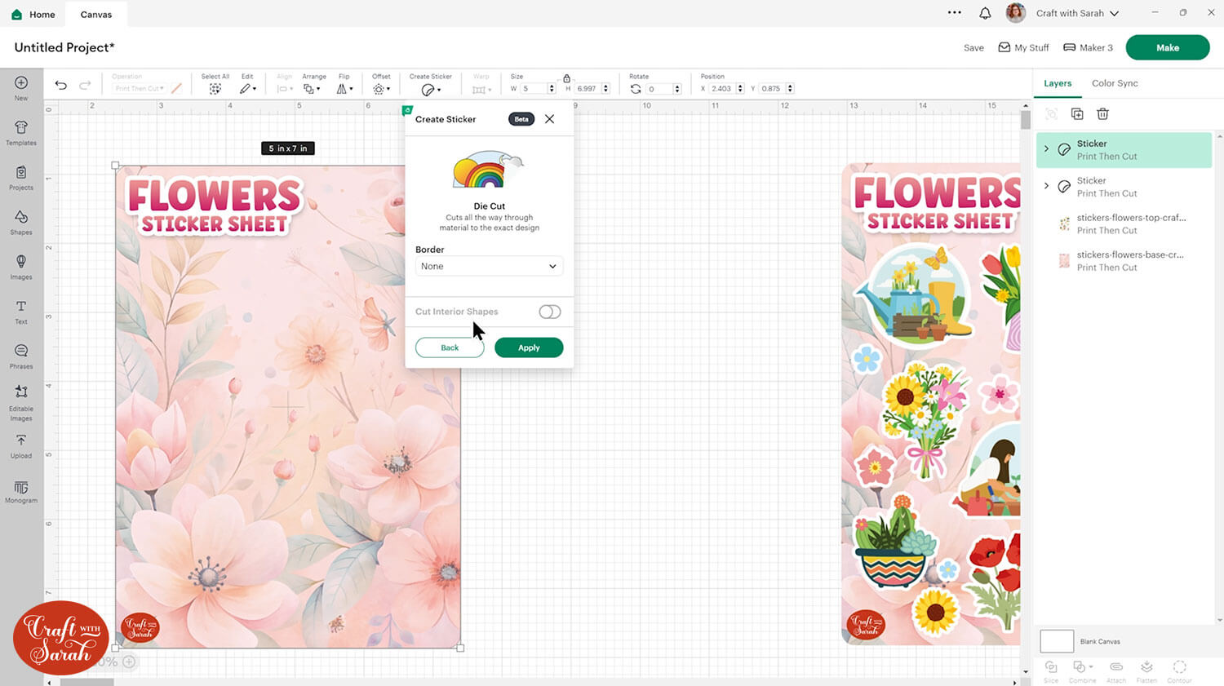
Task: Open the Monogram tool
Action: pyautogui.click(x=21, y=491)
